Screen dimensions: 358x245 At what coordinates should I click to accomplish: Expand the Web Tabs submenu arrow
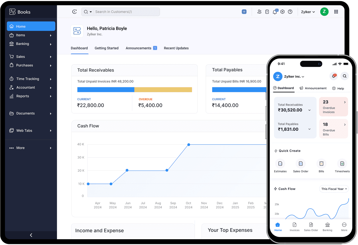pos(51,131)
